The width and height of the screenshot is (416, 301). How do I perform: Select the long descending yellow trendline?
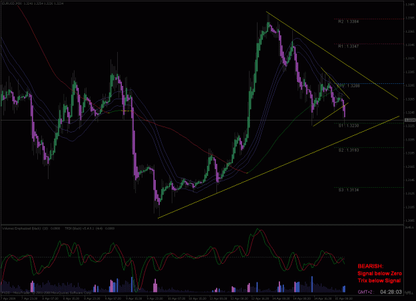pos(332,55)
